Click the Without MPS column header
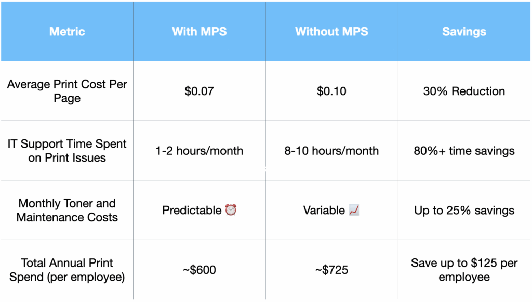 tap(331, 32)
